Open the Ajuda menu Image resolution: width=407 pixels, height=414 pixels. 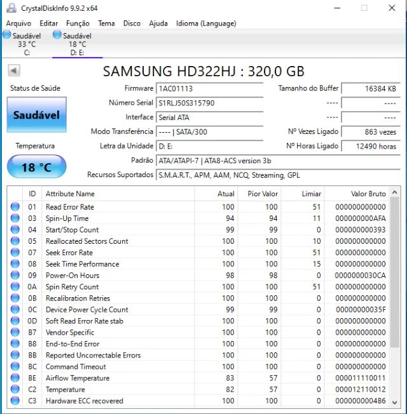click(158, 23)
